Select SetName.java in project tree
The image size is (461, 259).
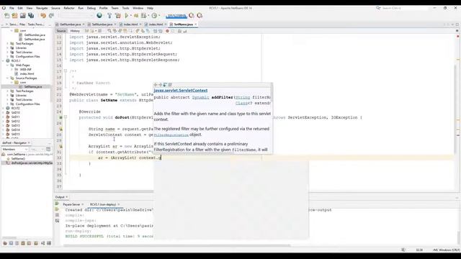click(33, 87)
